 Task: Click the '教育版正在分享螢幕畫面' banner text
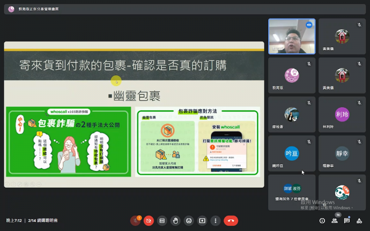click(39, 9)
